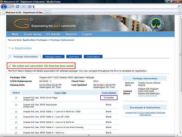Click the Tooele County School District text
The image size is (182, 137).
(149, 84)
